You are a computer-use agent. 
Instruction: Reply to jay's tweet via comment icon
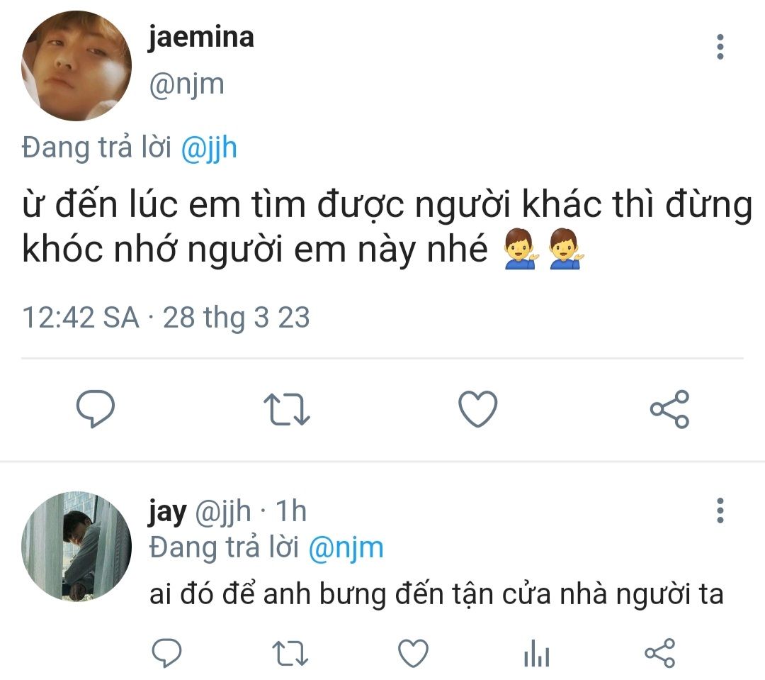pos(167,653)
